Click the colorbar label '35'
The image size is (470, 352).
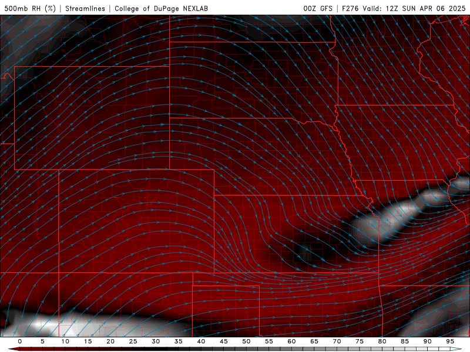[179, 341]
